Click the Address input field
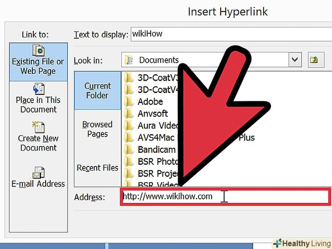 226,197
